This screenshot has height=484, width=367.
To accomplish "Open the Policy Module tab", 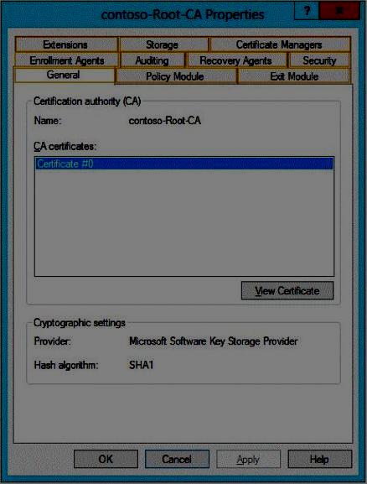I will (175, 76).
